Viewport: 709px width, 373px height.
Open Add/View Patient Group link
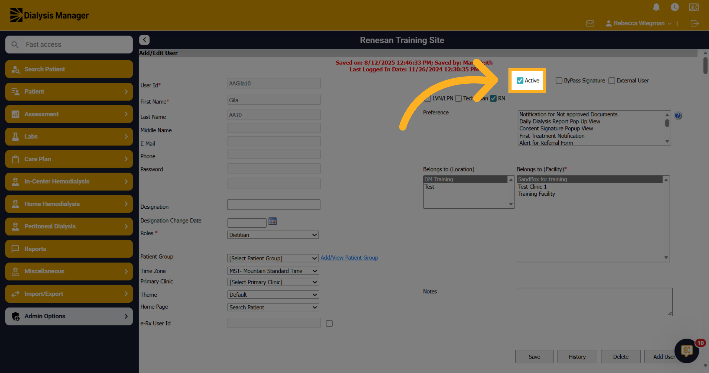click(349, 258)
